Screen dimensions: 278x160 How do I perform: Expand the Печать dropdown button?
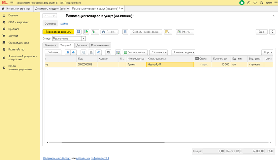109,32
